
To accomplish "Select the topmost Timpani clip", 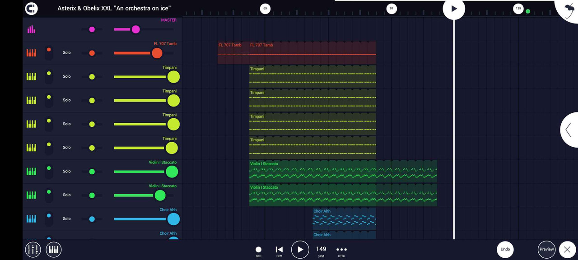I will click(x=312, y=77).
